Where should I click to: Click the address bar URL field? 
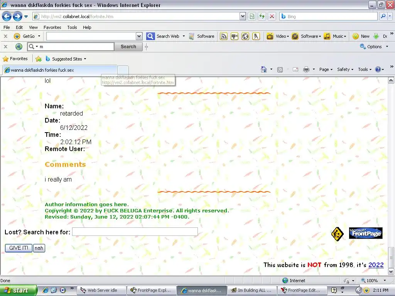click(136, 16)
